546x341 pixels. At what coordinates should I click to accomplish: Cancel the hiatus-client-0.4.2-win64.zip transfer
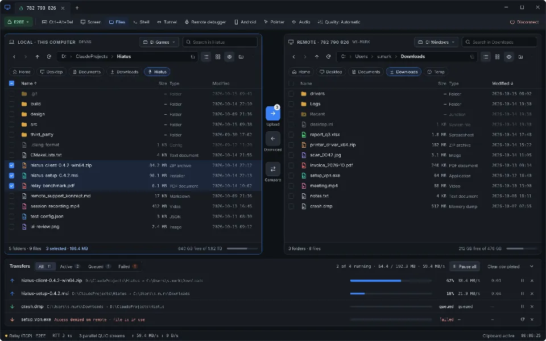point(532,280)
